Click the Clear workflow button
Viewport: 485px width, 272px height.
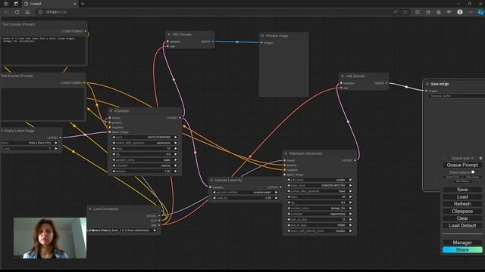click(x=462, y=218)
